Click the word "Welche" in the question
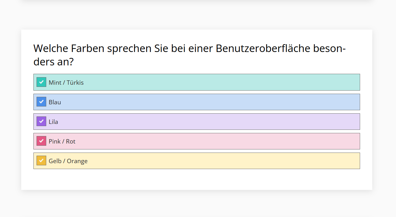 coord(51,49)
